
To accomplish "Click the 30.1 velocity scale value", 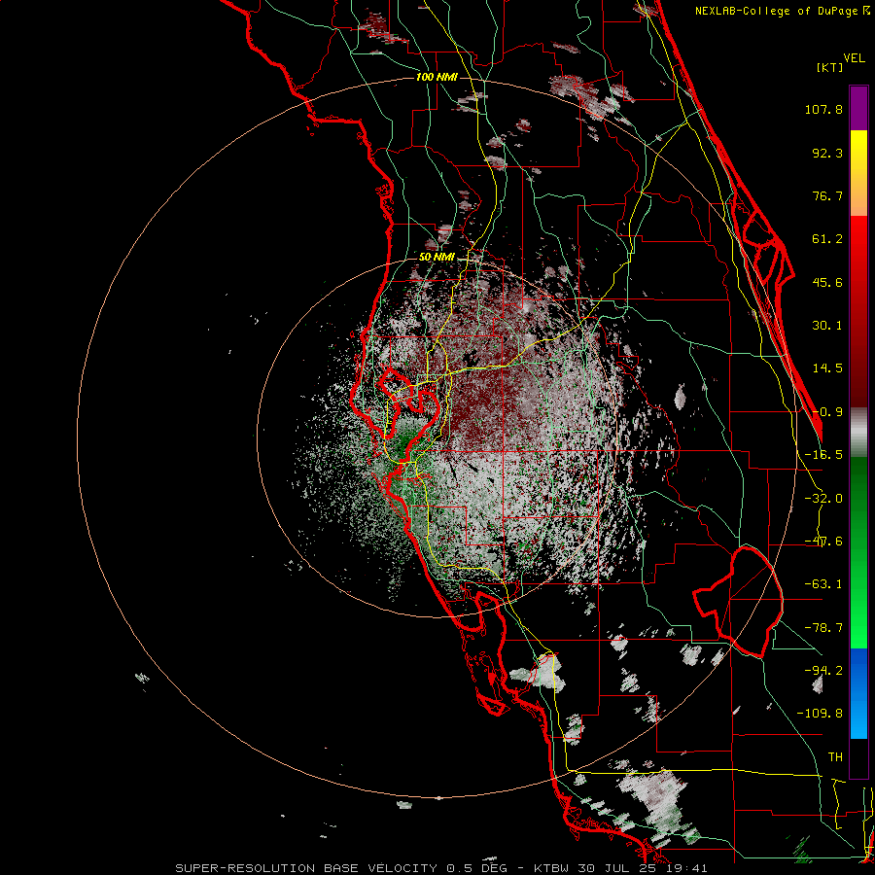I will pos(827,326).
